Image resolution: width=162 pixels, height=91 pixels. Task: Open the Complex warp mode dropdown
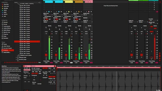click(45, 78)
